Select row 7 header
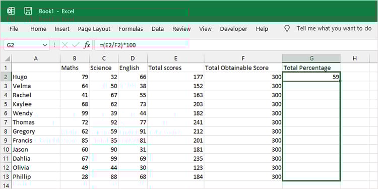Viewport: 378px width, 189px height. [6, 122]
